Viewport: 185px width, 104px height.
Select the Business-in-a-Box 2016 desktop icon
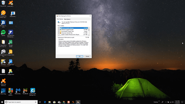[x=3, y=24]
